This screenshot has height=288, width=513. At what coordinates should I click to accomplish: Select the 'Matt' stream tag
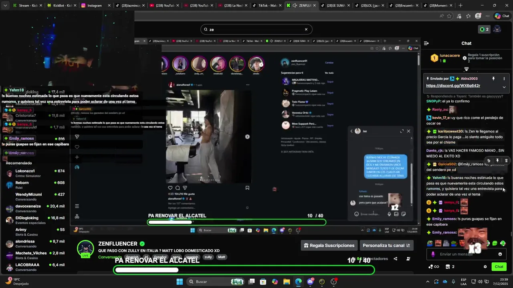[222, 257]
